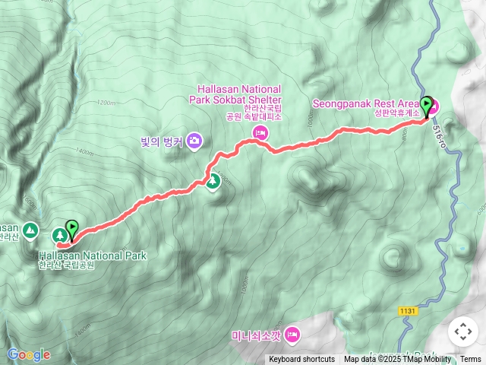This screenshot has height=365, width=486.
Task: Click the 1131 road number badge
Action: [x=408, y=311]
